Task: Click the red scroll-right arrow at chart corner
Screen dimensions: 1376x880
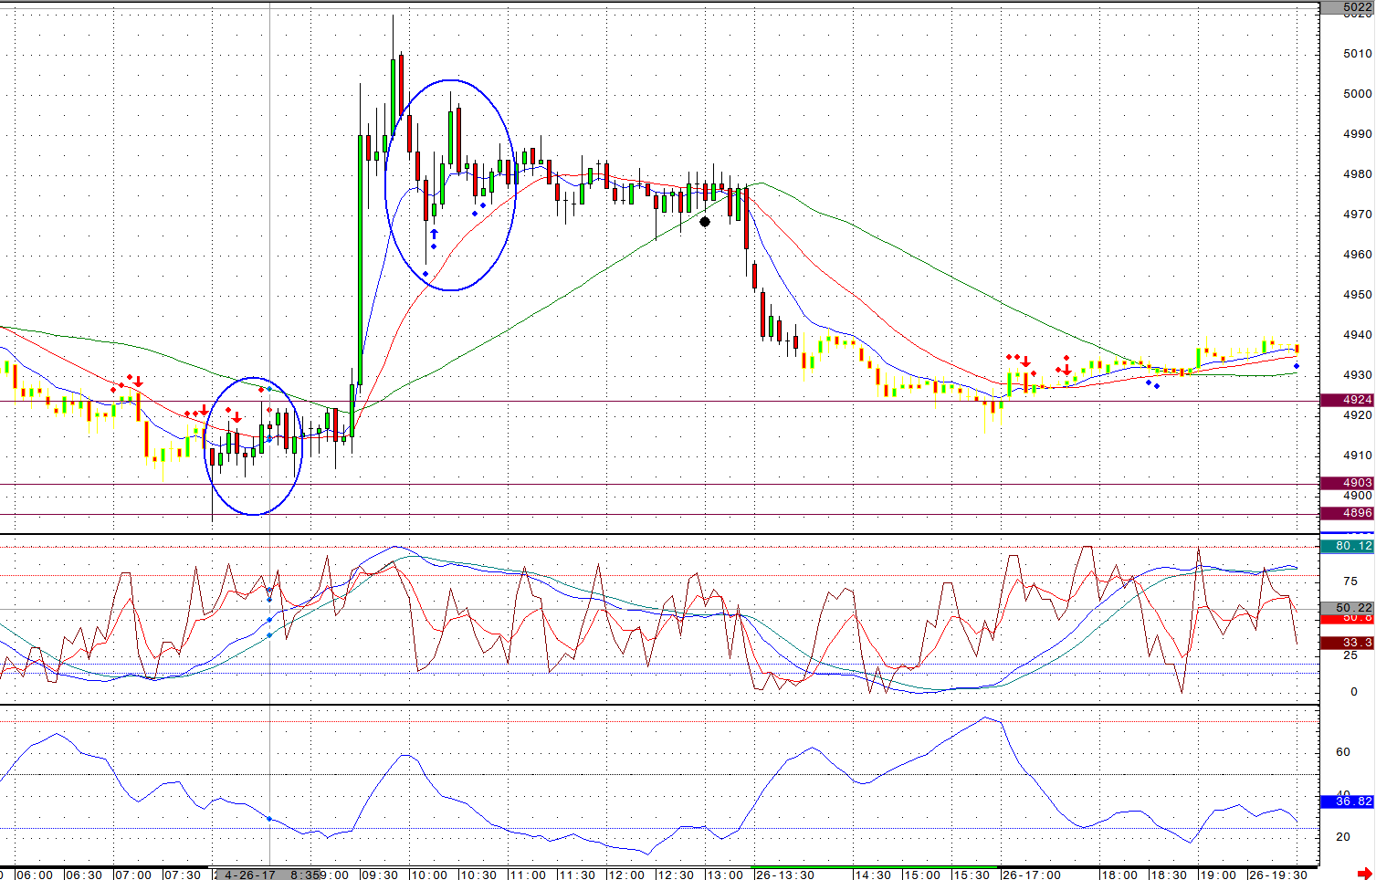Action: pyautogui.click(x=1364, y=874)
